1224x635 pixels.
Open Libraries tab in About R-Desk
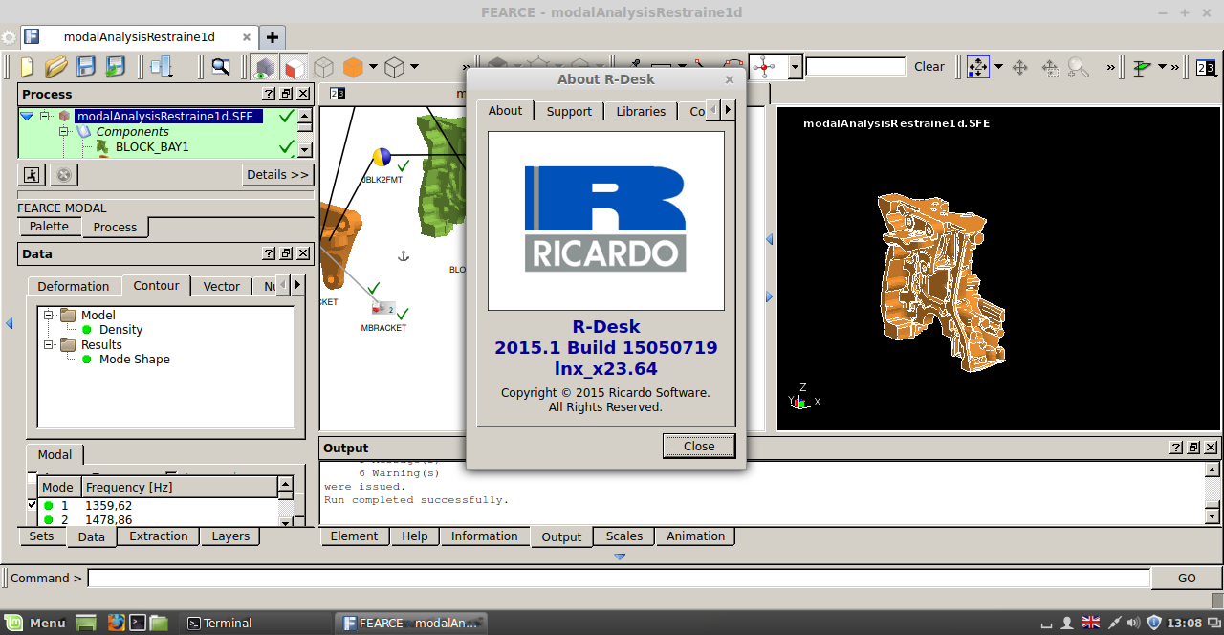641,111
